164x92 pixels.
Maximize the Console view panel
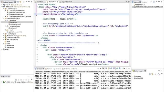(x=129, y=68)
